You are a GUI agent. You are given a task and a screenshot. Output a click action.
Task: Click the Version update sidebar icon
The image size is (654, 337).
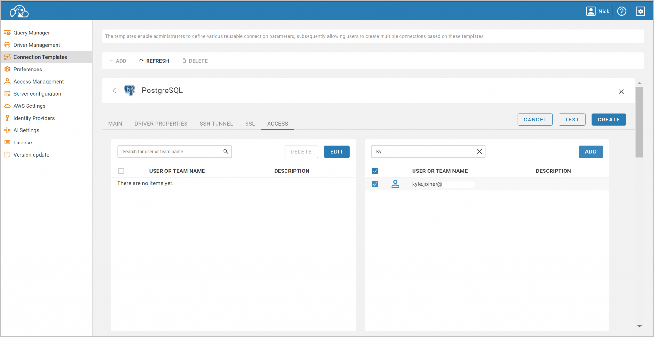(x=7, y=155)
